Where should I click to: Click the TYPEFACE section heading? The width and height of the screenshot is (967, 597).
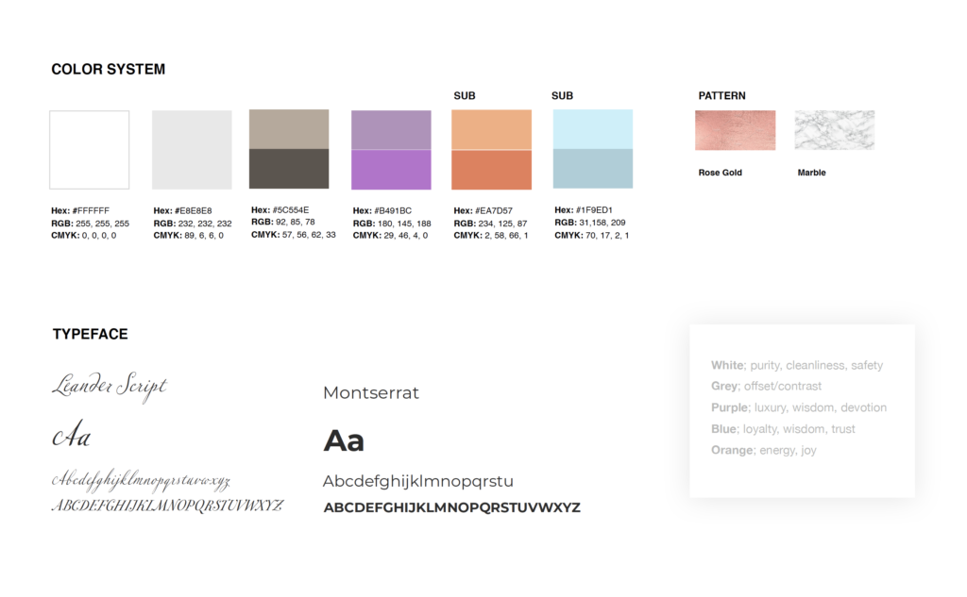click(x=90, y=334)
